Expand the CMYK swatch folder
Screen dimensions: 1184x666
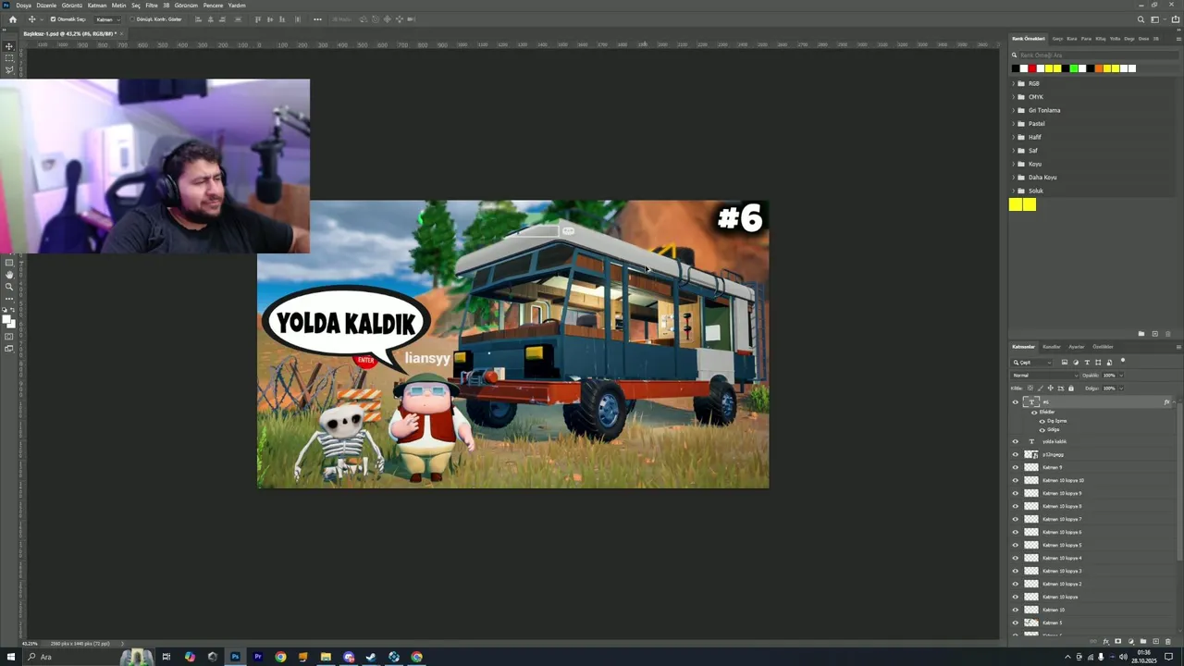pyautogui.click(x=1012, y=97)
